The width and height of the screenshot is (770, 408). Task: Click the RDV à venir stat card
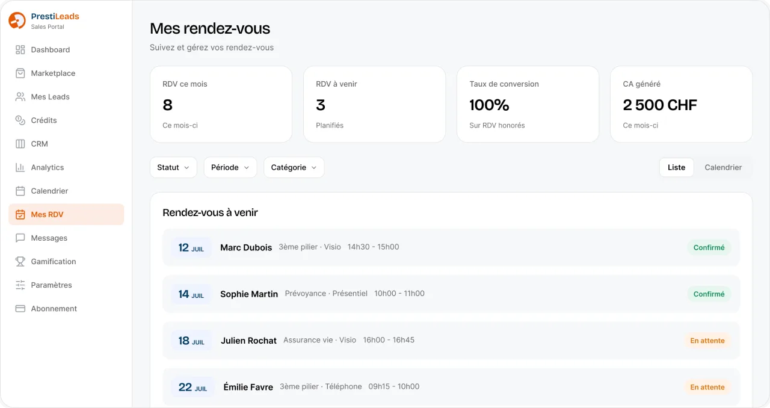374,104
